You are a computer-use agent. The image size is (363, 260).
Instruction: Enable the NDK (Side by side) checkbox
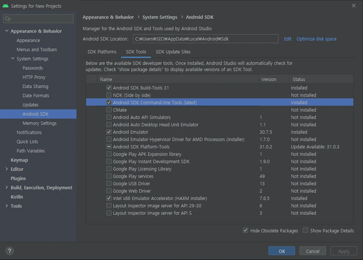tap(109, 95)
